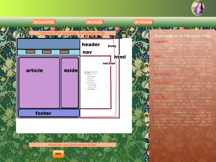Click the red 'aside:' term
216x162 pixels.
click(x=160, y=97)
